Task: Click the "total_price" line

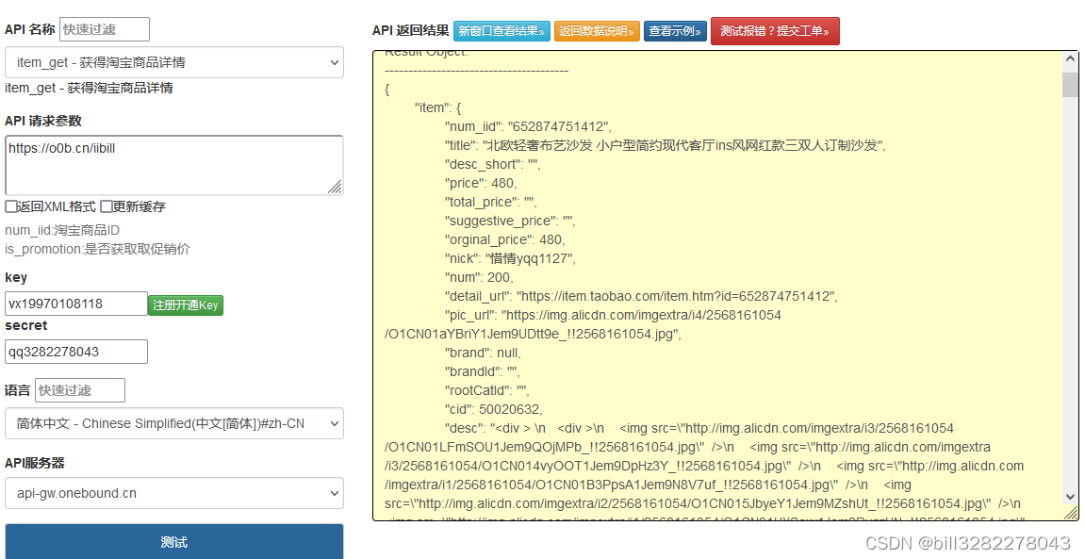Action: coord(490,202)
